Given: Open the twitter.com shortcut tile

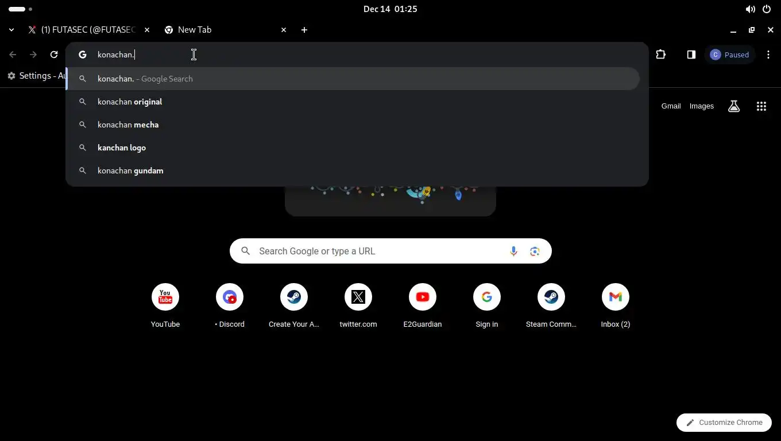Looking at the screenshot, I should tap(358, 306).
